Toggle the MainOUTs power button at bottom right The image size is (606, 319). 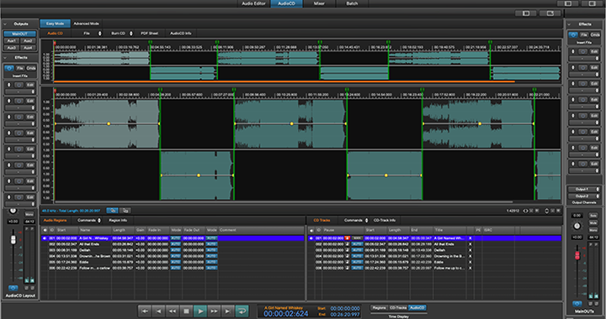pos(577,304)
